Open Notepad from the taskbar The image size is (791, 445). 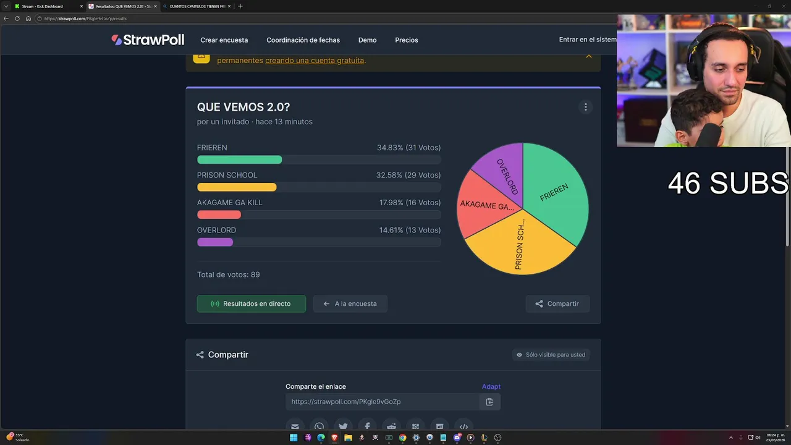point(443,438)
